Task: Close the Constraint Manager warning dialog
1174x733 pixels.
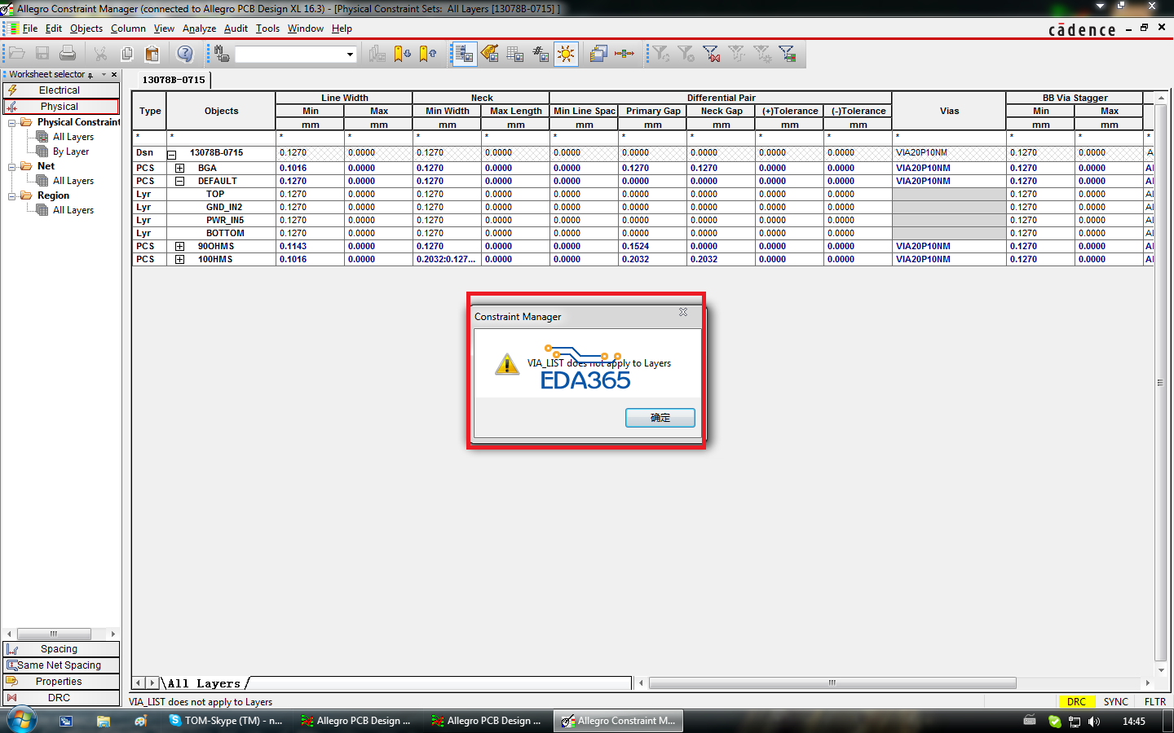Action: (683, 312)
